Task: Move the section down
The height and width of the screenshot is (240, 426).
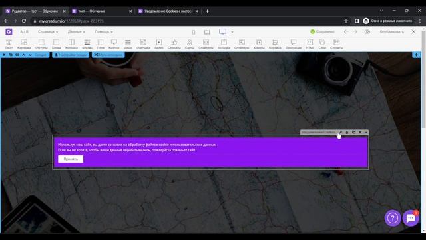Action: click(30, 55)
